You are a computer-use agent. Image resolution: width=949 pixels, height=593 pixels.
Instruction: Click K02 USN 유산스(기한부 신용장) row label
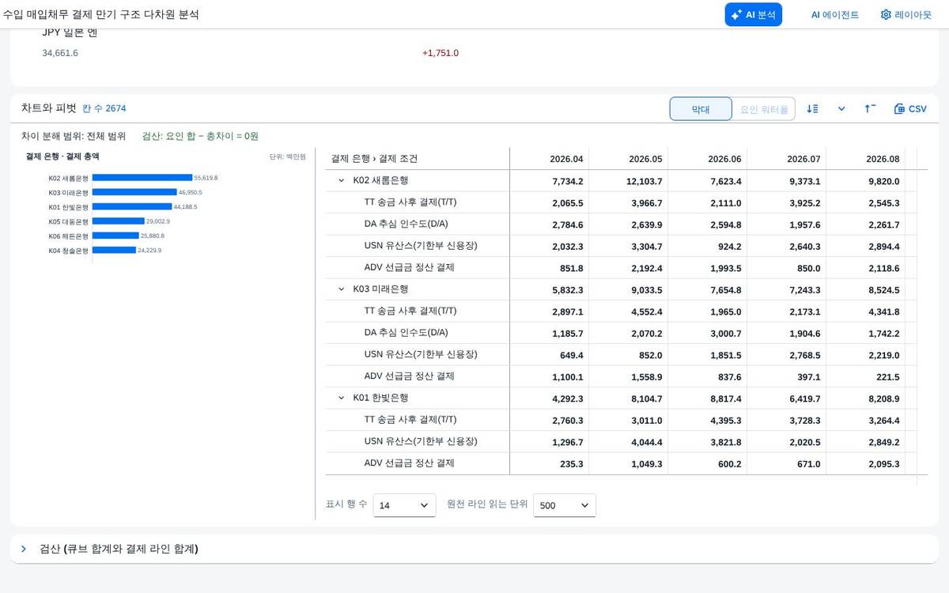[421, 246]
